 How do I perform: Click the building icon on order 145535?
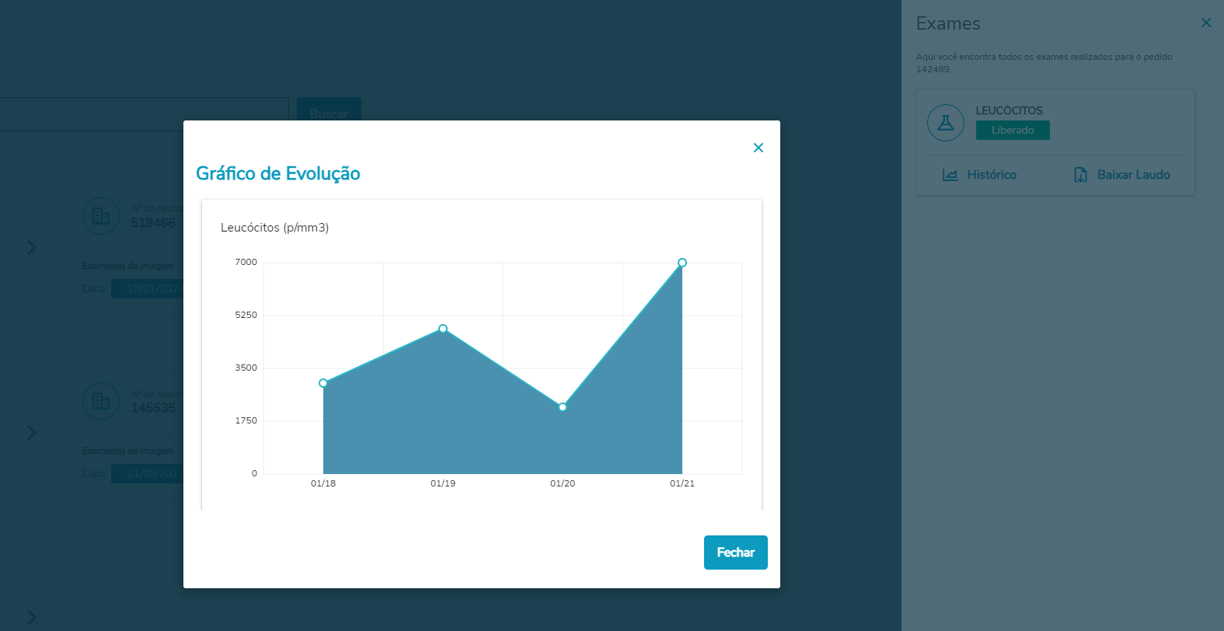(x=101, y=401)
